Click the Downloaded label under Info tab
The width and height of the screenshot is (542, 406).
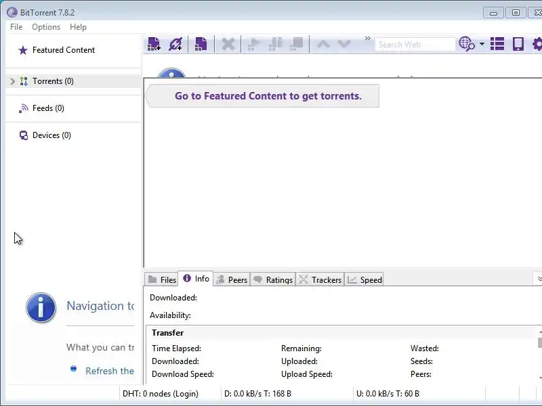point(173,298)
